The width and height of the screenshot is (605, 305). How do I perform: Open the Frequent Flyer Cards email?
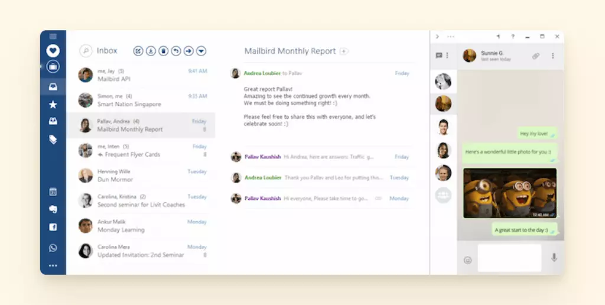(141, 151)
